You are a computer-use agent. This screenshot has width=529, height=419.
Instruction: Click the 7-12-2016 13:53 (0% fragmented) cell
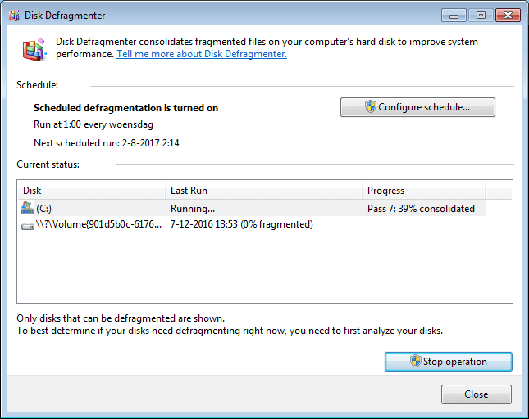(x=242, y=224)
